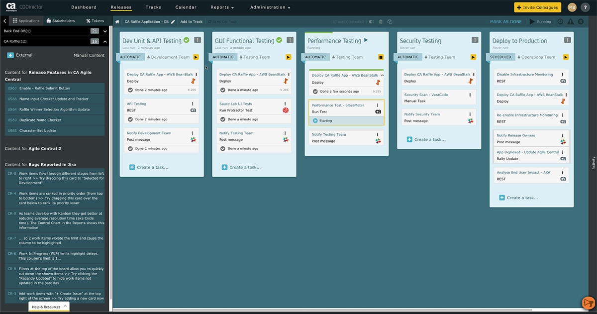Go to the Dashboard page
The image size is (597, 314).
[x=84, y=7]
